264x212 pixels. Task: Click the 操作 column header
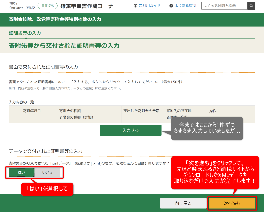(213, 111)
